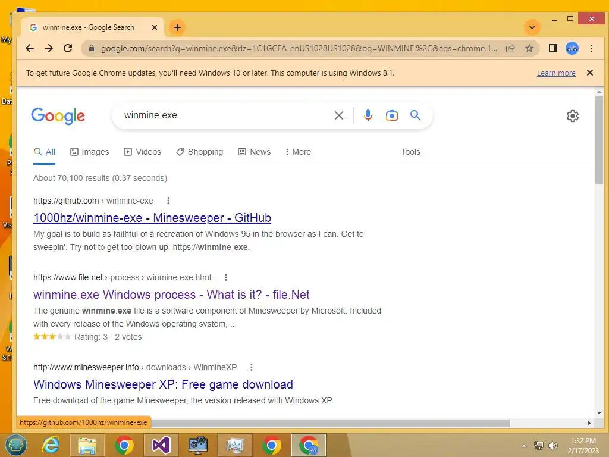Click the About 70,100 results text

(x=100, y=178)
